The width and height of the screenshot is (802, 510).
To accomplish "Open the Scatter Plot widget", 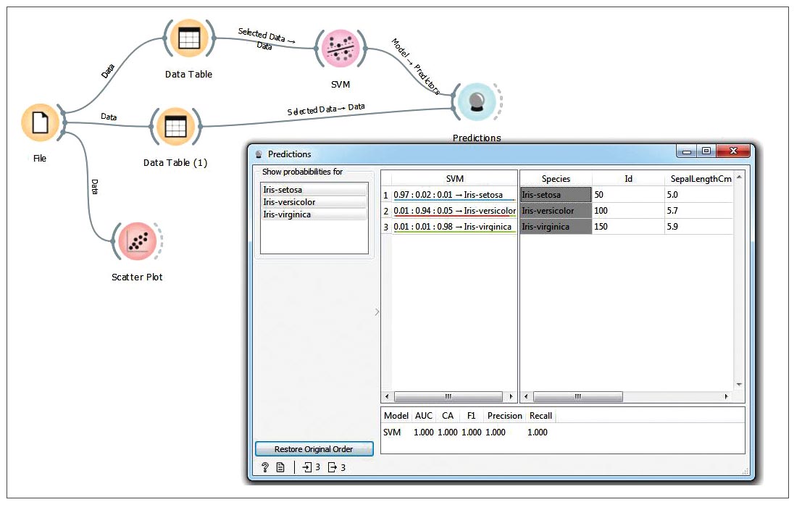I will click(x=137, y=241).
